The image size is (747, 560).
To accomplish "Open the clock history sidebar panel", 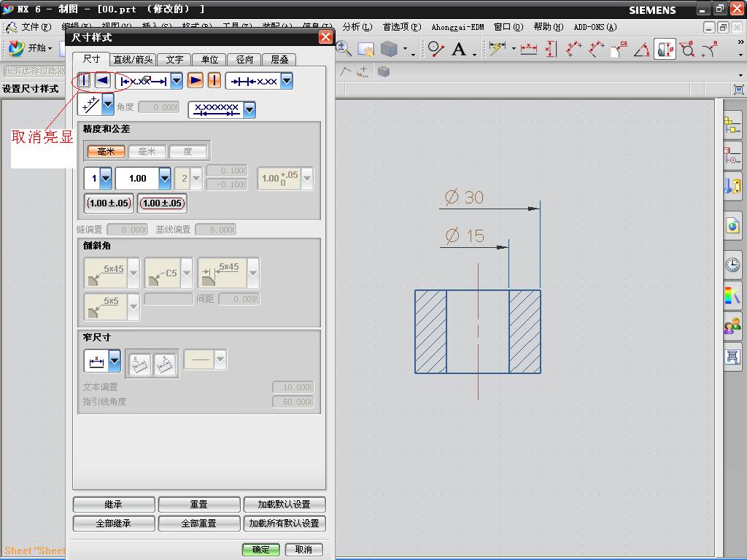I will point(732,264).
